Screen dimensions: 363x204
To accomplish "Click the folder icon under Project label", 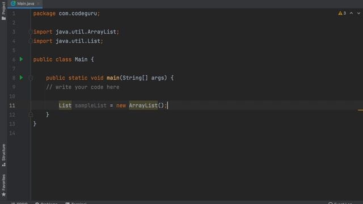I will 3,18.
